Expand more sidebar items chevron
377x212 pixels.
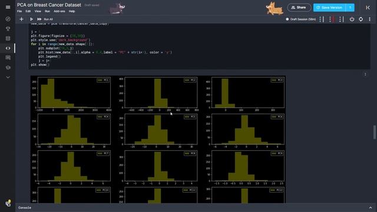point(8,77)
